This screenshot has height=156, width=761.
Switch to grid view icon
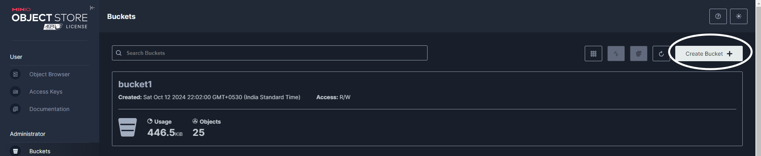(x=593, y=54)
